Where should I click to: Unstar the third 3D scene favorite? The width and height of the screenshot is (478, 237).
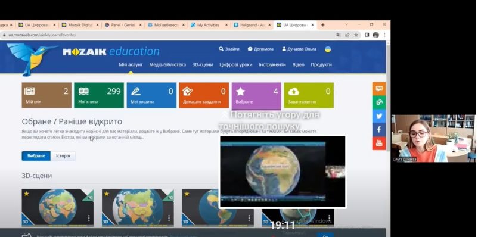point(187,194)
